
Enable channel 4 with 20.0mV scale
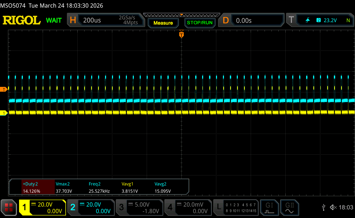click(x=188, y=207)
